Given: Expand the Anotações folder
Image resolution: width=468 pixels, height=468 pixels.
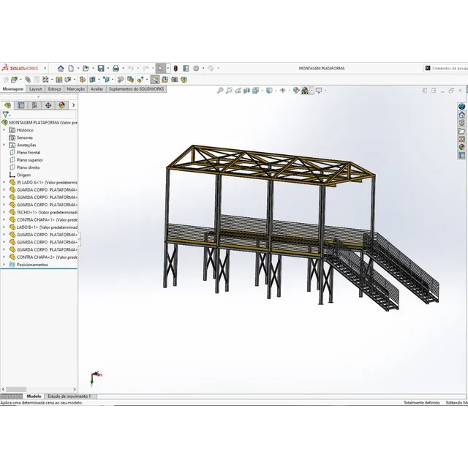Looking at the screenshot, I should [4, 145].
